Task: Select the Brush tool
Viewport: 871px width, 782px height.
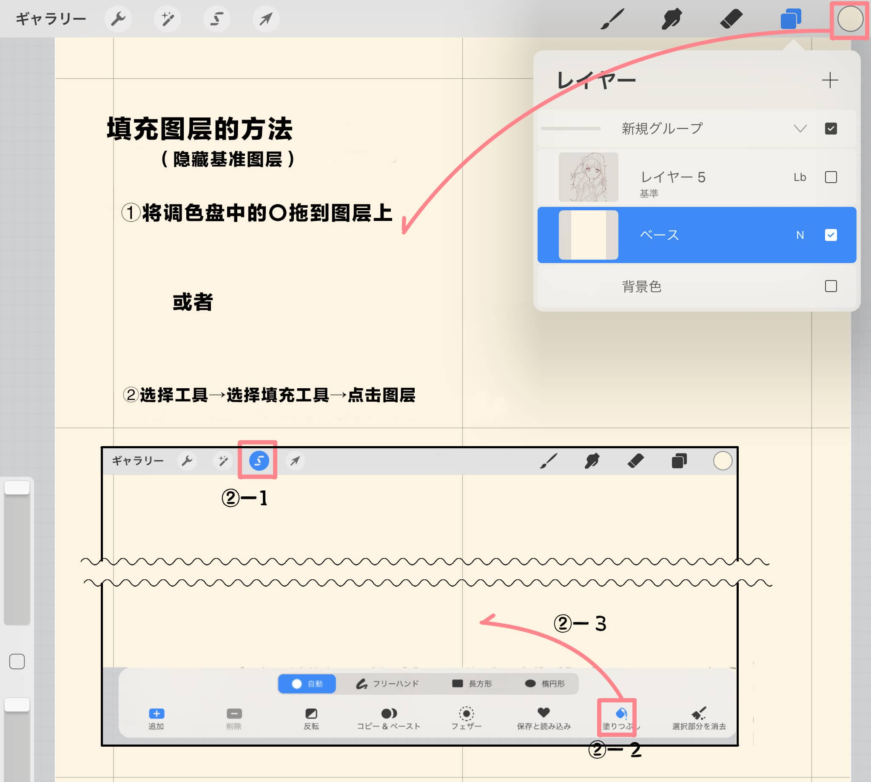Action: point(612,19)
